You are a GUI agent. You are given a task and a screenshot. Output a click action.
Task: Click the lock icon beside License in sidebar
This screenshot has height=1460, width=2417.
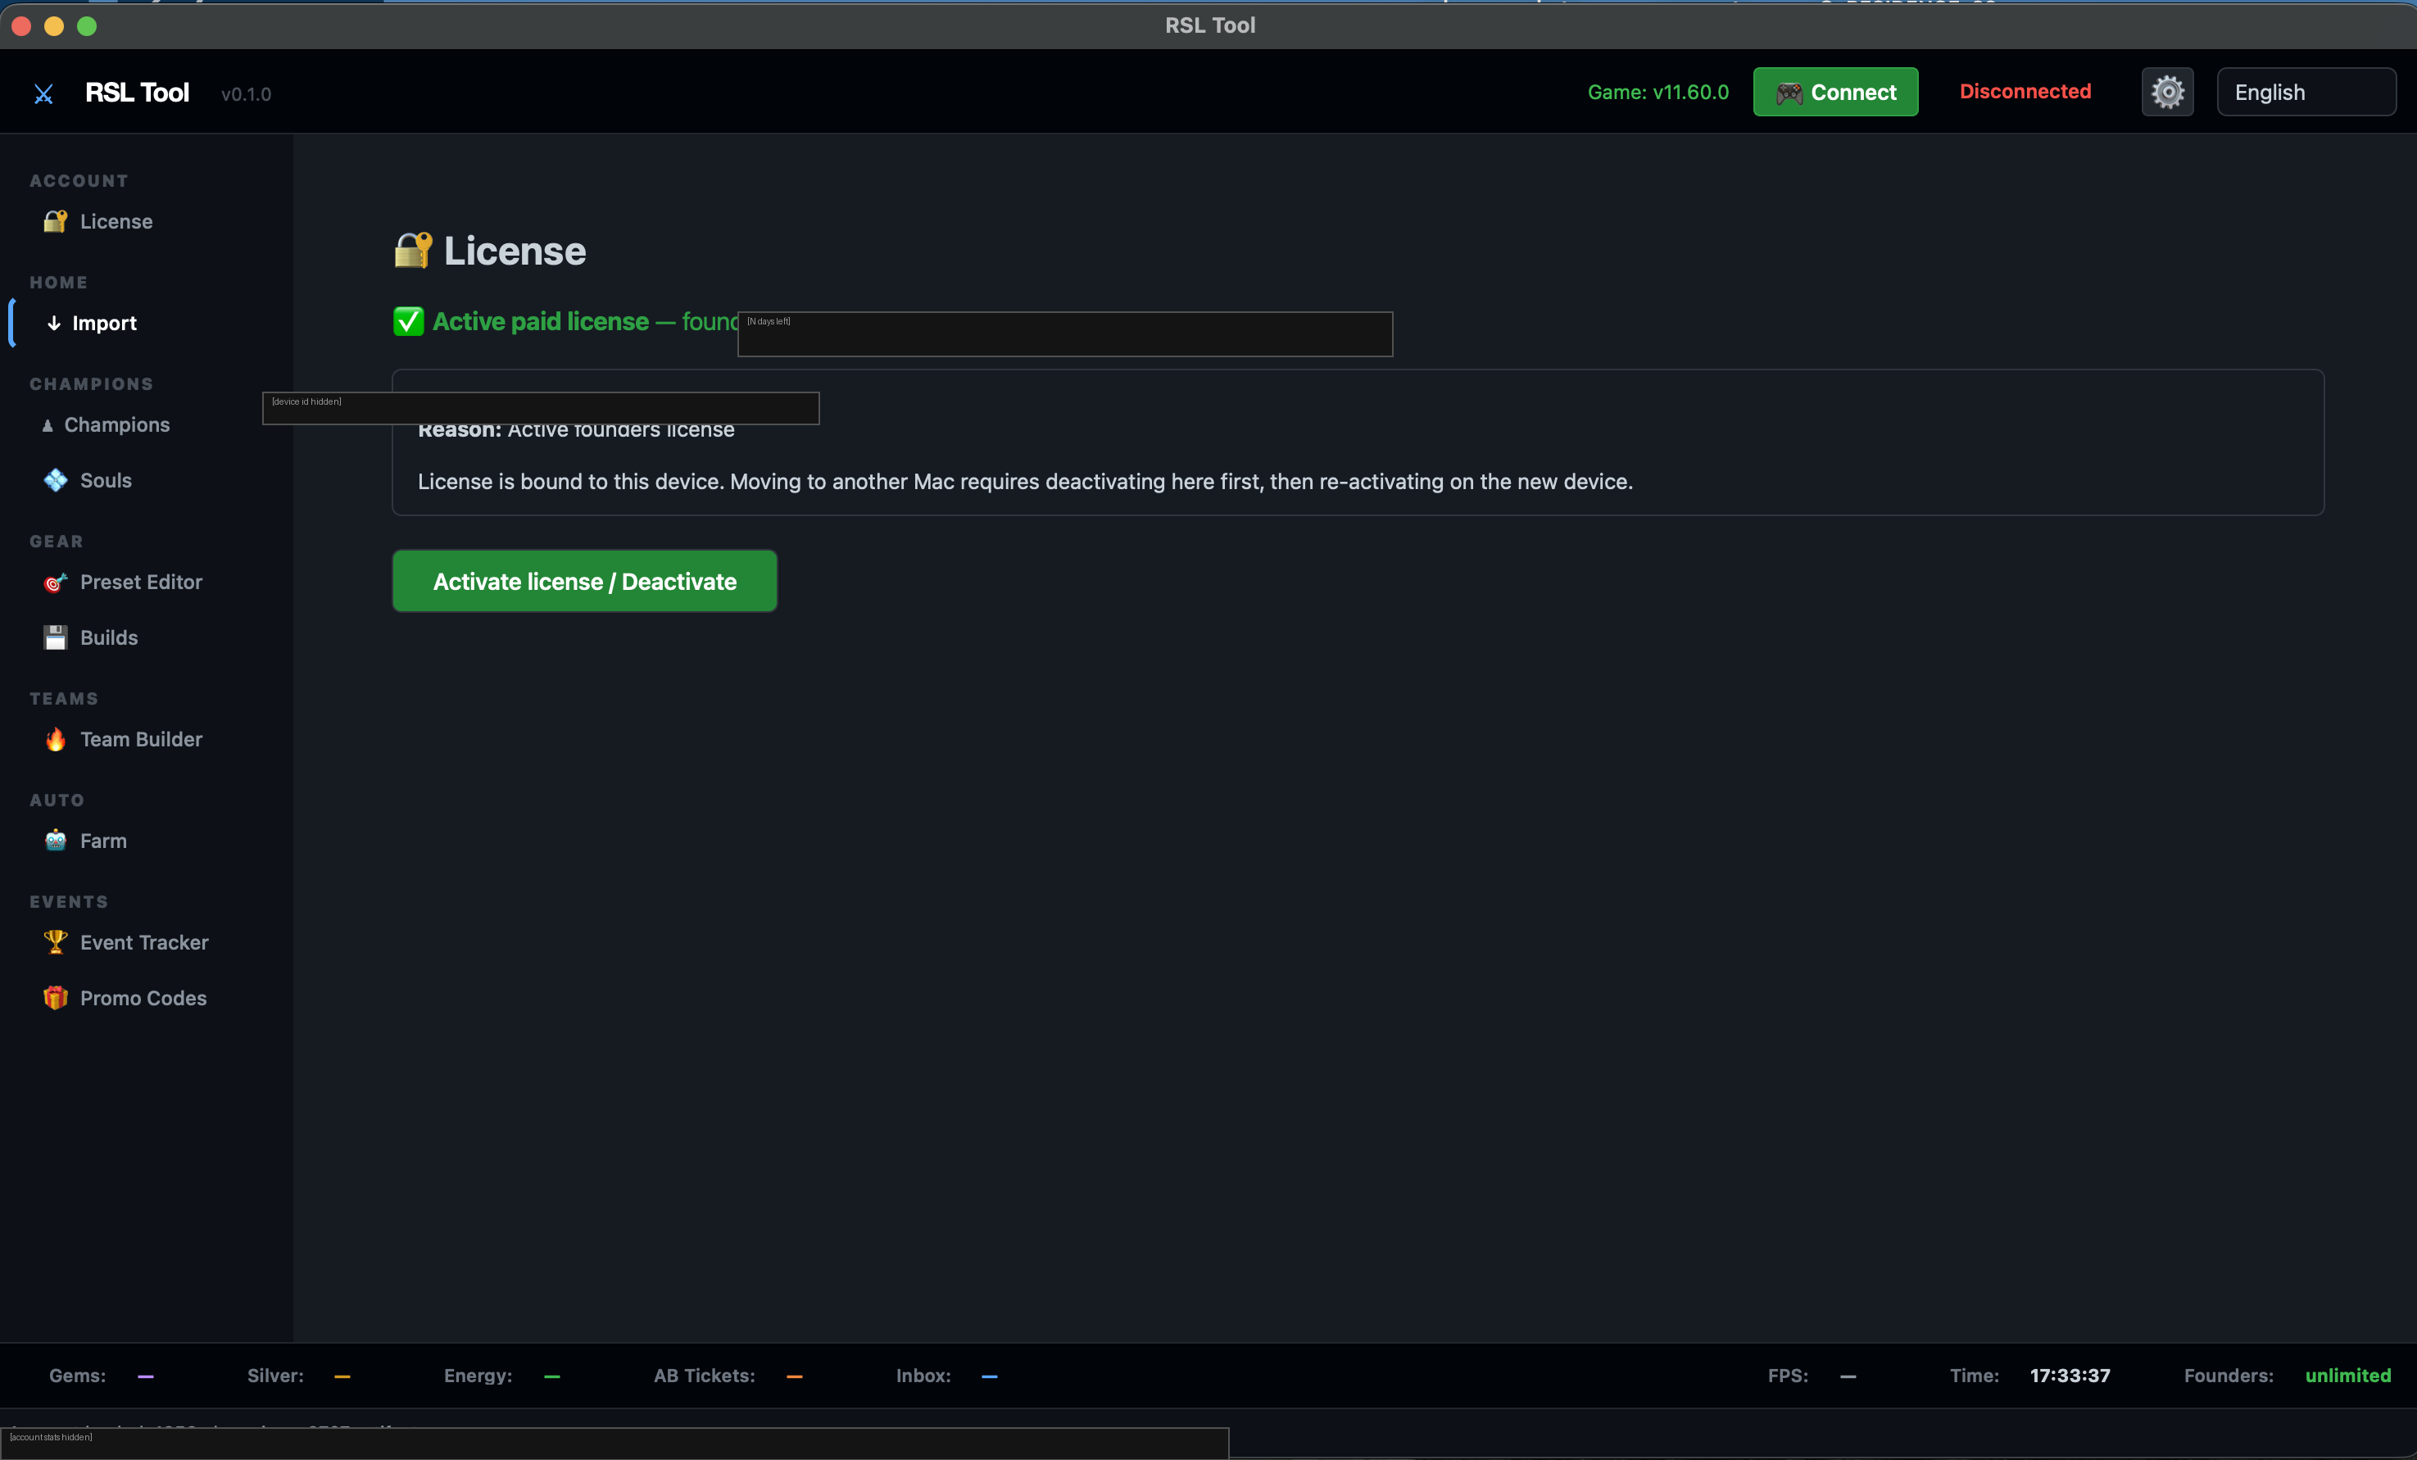coord(55,220)
